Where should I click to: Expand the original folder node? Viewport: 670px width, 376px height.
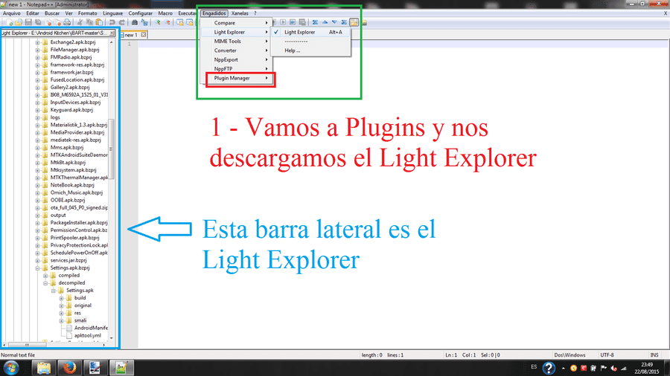[x=61, y=305]
